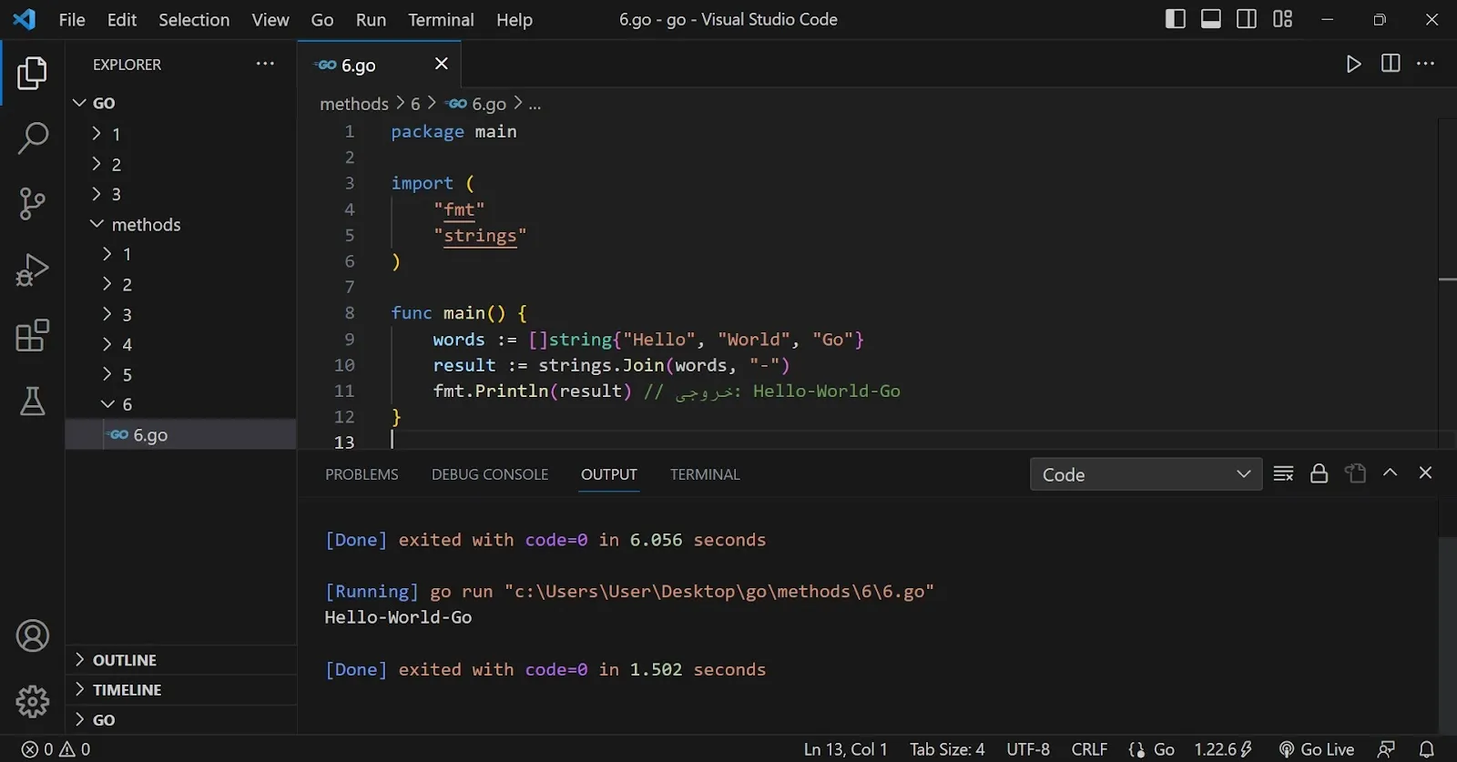Switch to the DEBUG CONSOLE tab
The width and height of the screenshot is (1457, 762).
tap(490, 474)
